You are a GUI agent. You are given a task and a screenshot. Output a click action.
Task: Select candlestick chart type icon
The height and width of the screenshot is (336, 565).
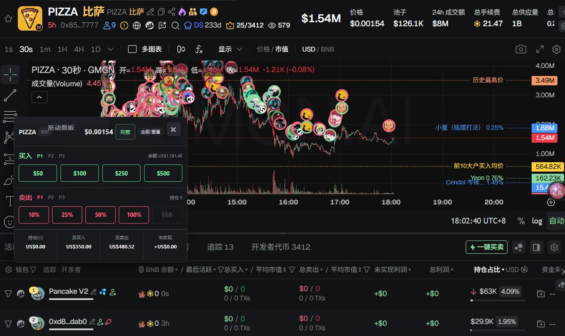(181, 49)
